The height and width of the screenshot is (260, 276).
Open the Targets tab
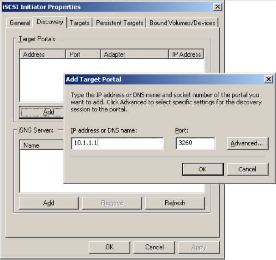pos(79,23)
